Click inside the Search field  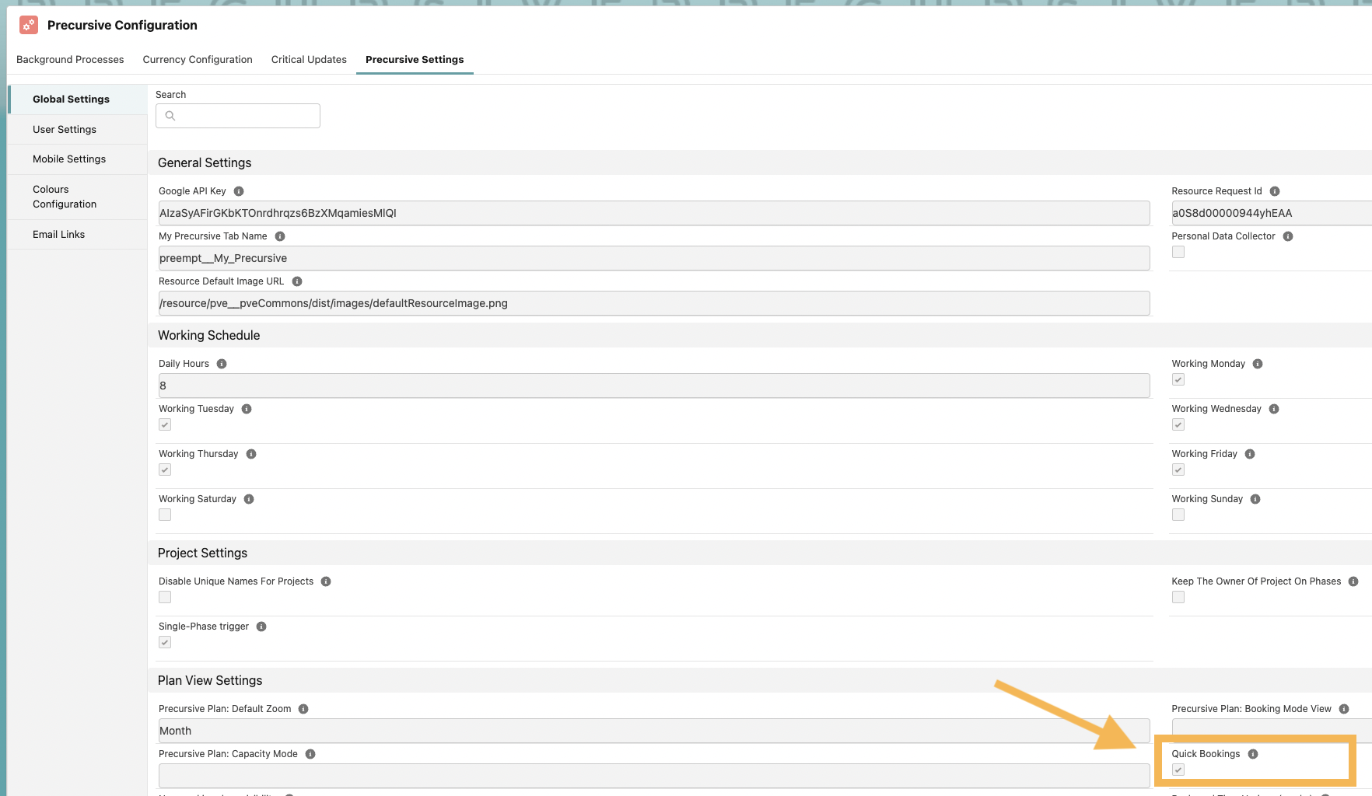click(x=237, y=115)
